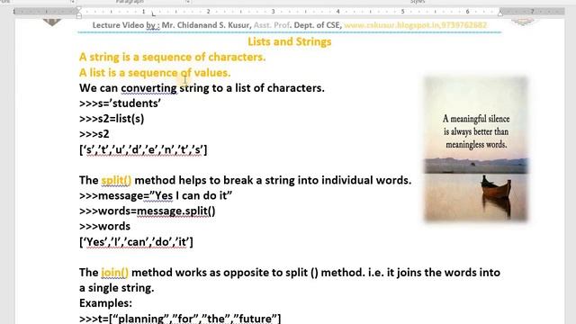
Task: Open the www.cskusur.blogspot.in link in the header
Action: click(415, 25)
